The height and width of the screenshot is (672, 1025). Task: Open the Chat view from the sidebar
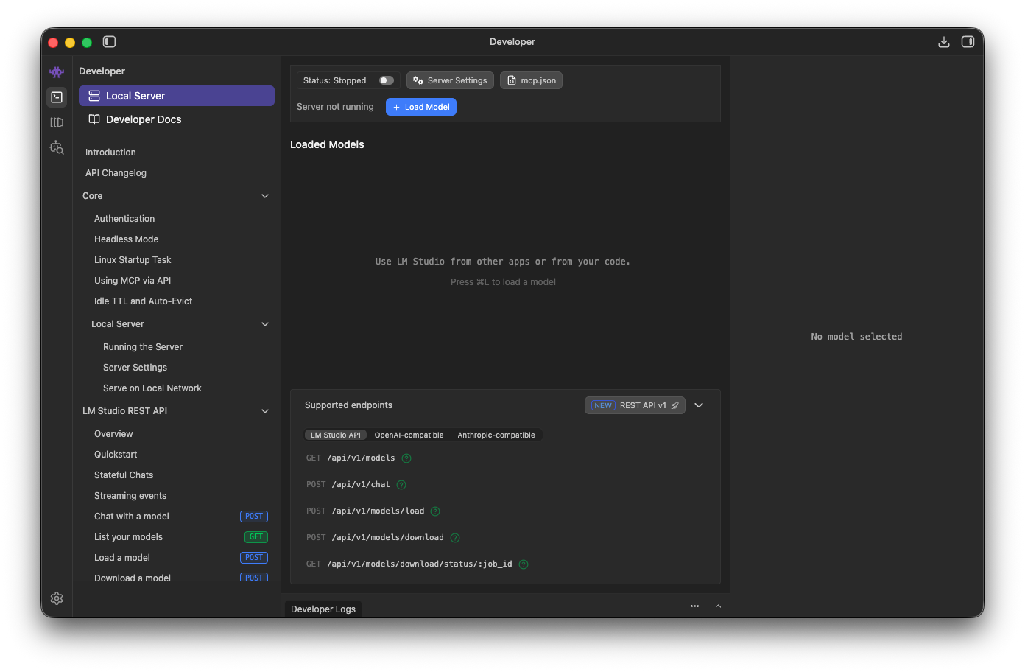57,71
